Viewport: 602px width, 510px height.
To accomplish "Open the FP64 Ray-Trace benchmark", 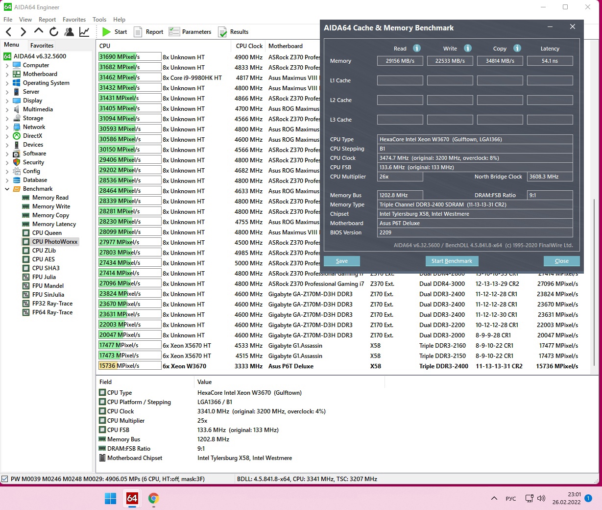I will [x=52, y=312].
